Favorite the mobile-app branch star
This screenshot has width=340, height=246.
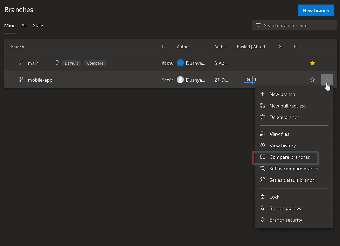click(312, 80)
